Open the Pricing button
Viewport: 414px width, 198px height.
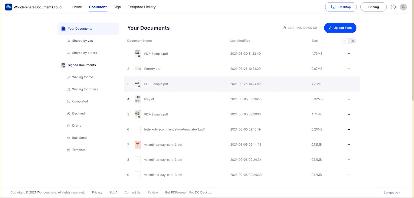pyautogui.click(x=373, y=7)
